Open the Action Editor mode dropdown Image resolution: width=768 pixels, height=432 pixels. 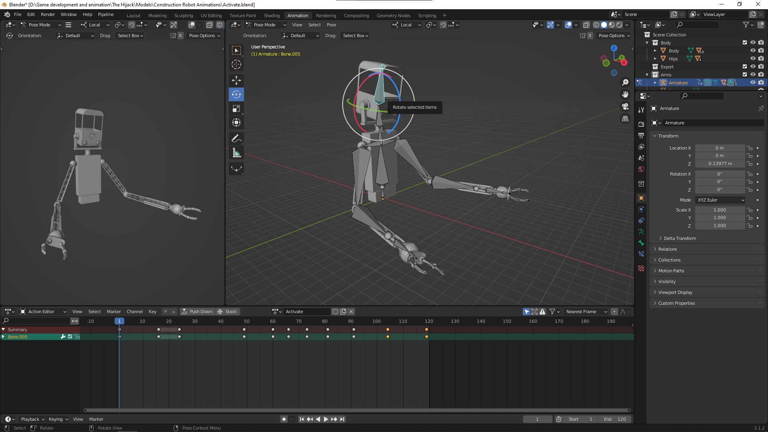coord(43,312)
